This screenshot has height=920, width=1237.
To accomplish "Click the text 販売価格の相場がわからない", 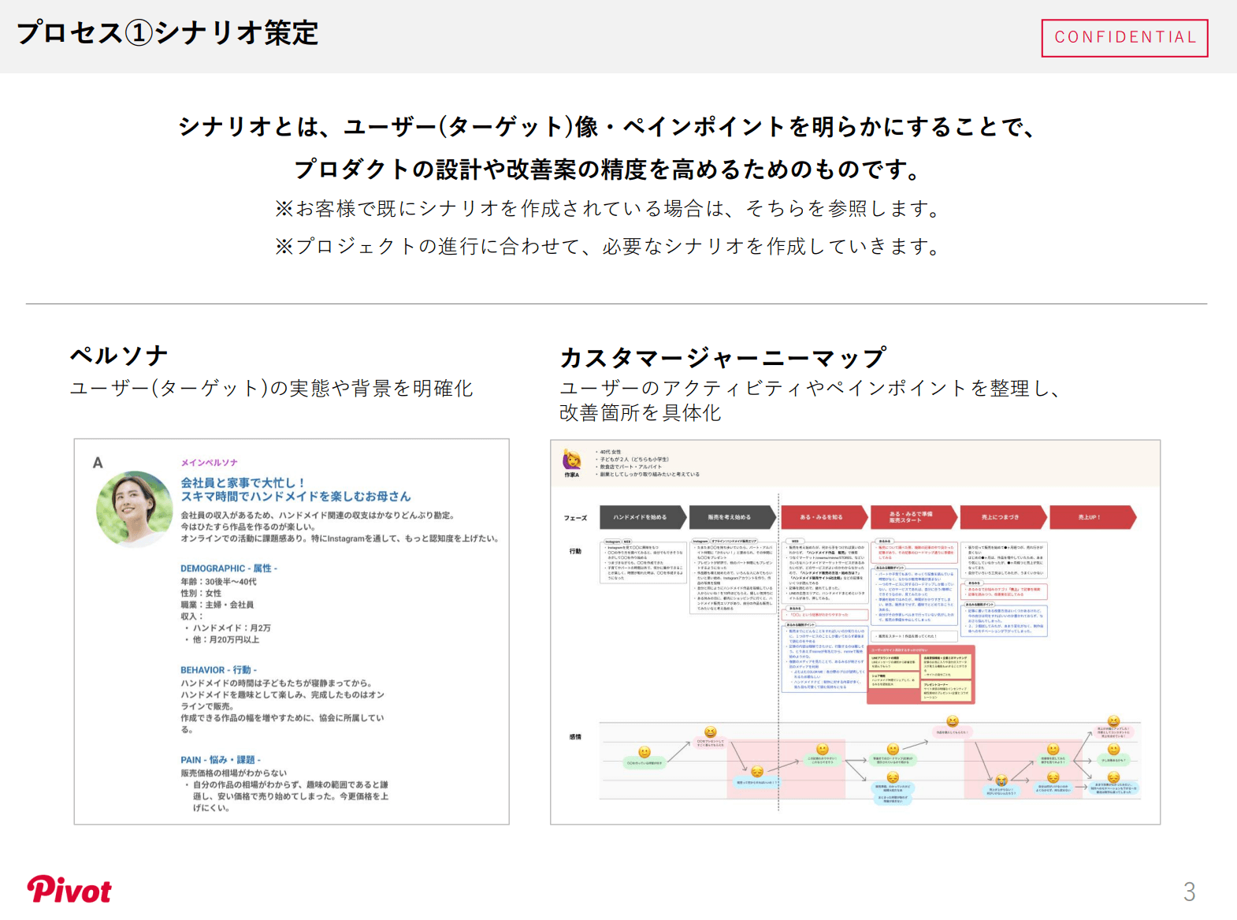I will click(x=233, y=773).
